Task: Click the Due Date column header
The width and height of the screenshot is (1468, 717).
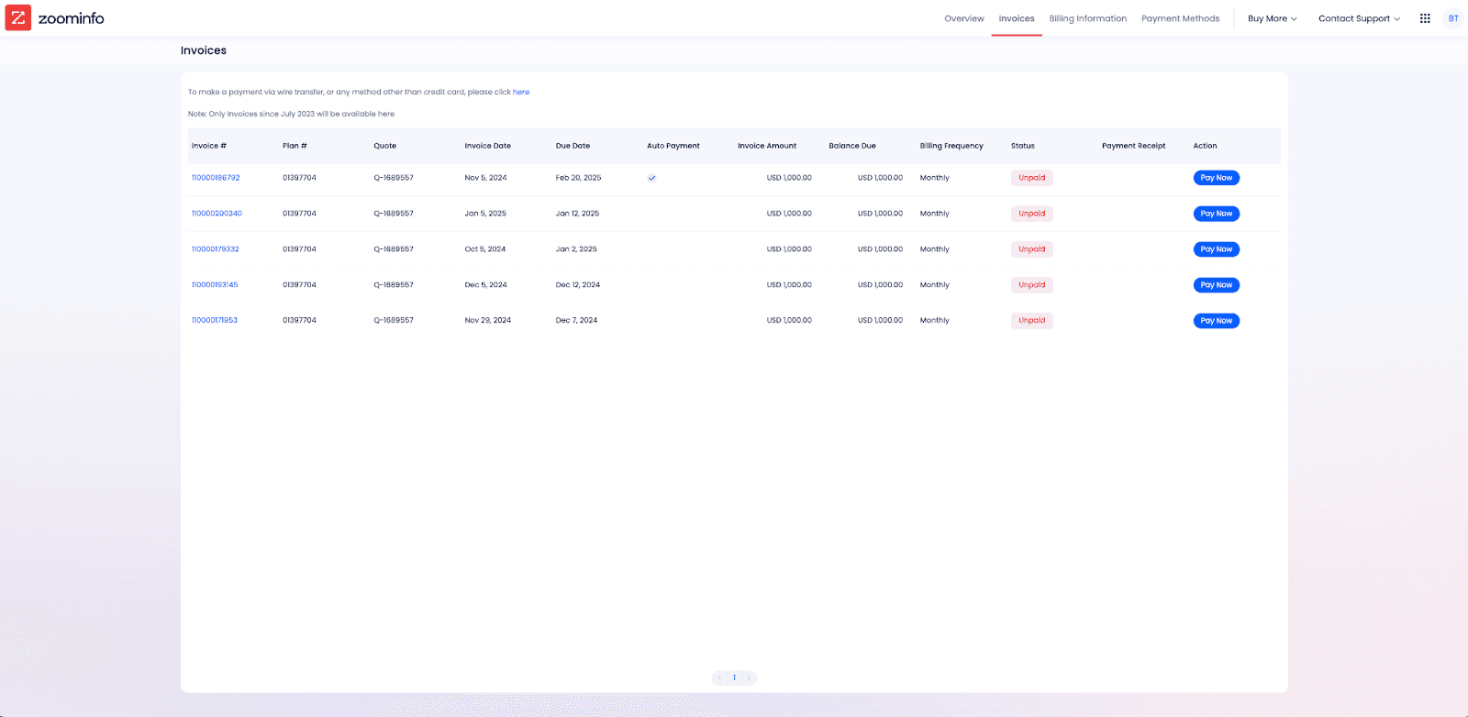Action: 573,146
